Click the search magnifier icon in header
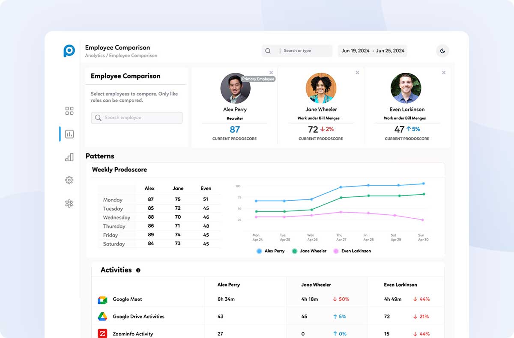This screenshot has width=514, height=338. 268,51
